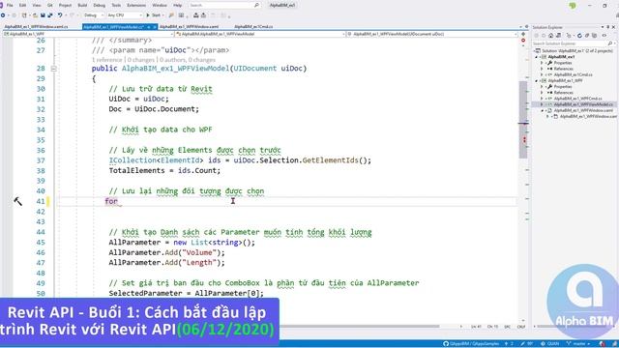Screen dimensions: 619x348
Task: Select AlphaBIM_ex1Cmd.cs in Solution Explorer
Action: 573,74
